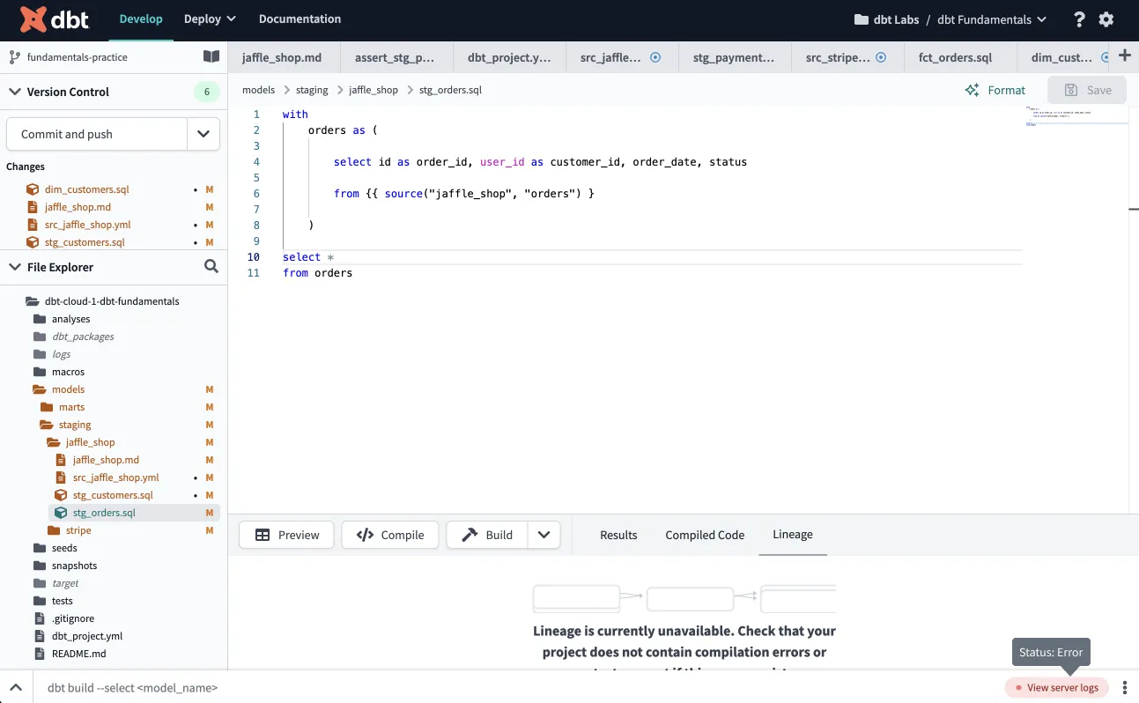This screenshot has width=1139, height=703.
Task: Click the 6 changes count badge
Action: (207, 92)
